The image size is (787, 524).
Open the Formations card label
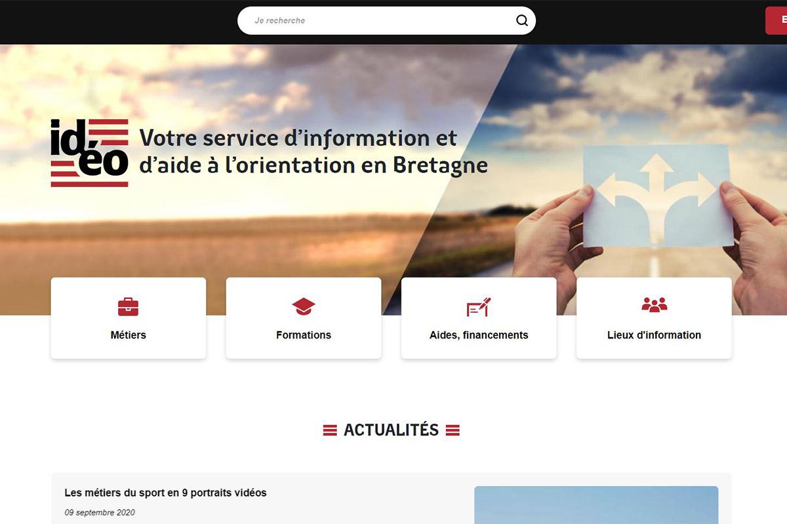(x=304, y=335)
